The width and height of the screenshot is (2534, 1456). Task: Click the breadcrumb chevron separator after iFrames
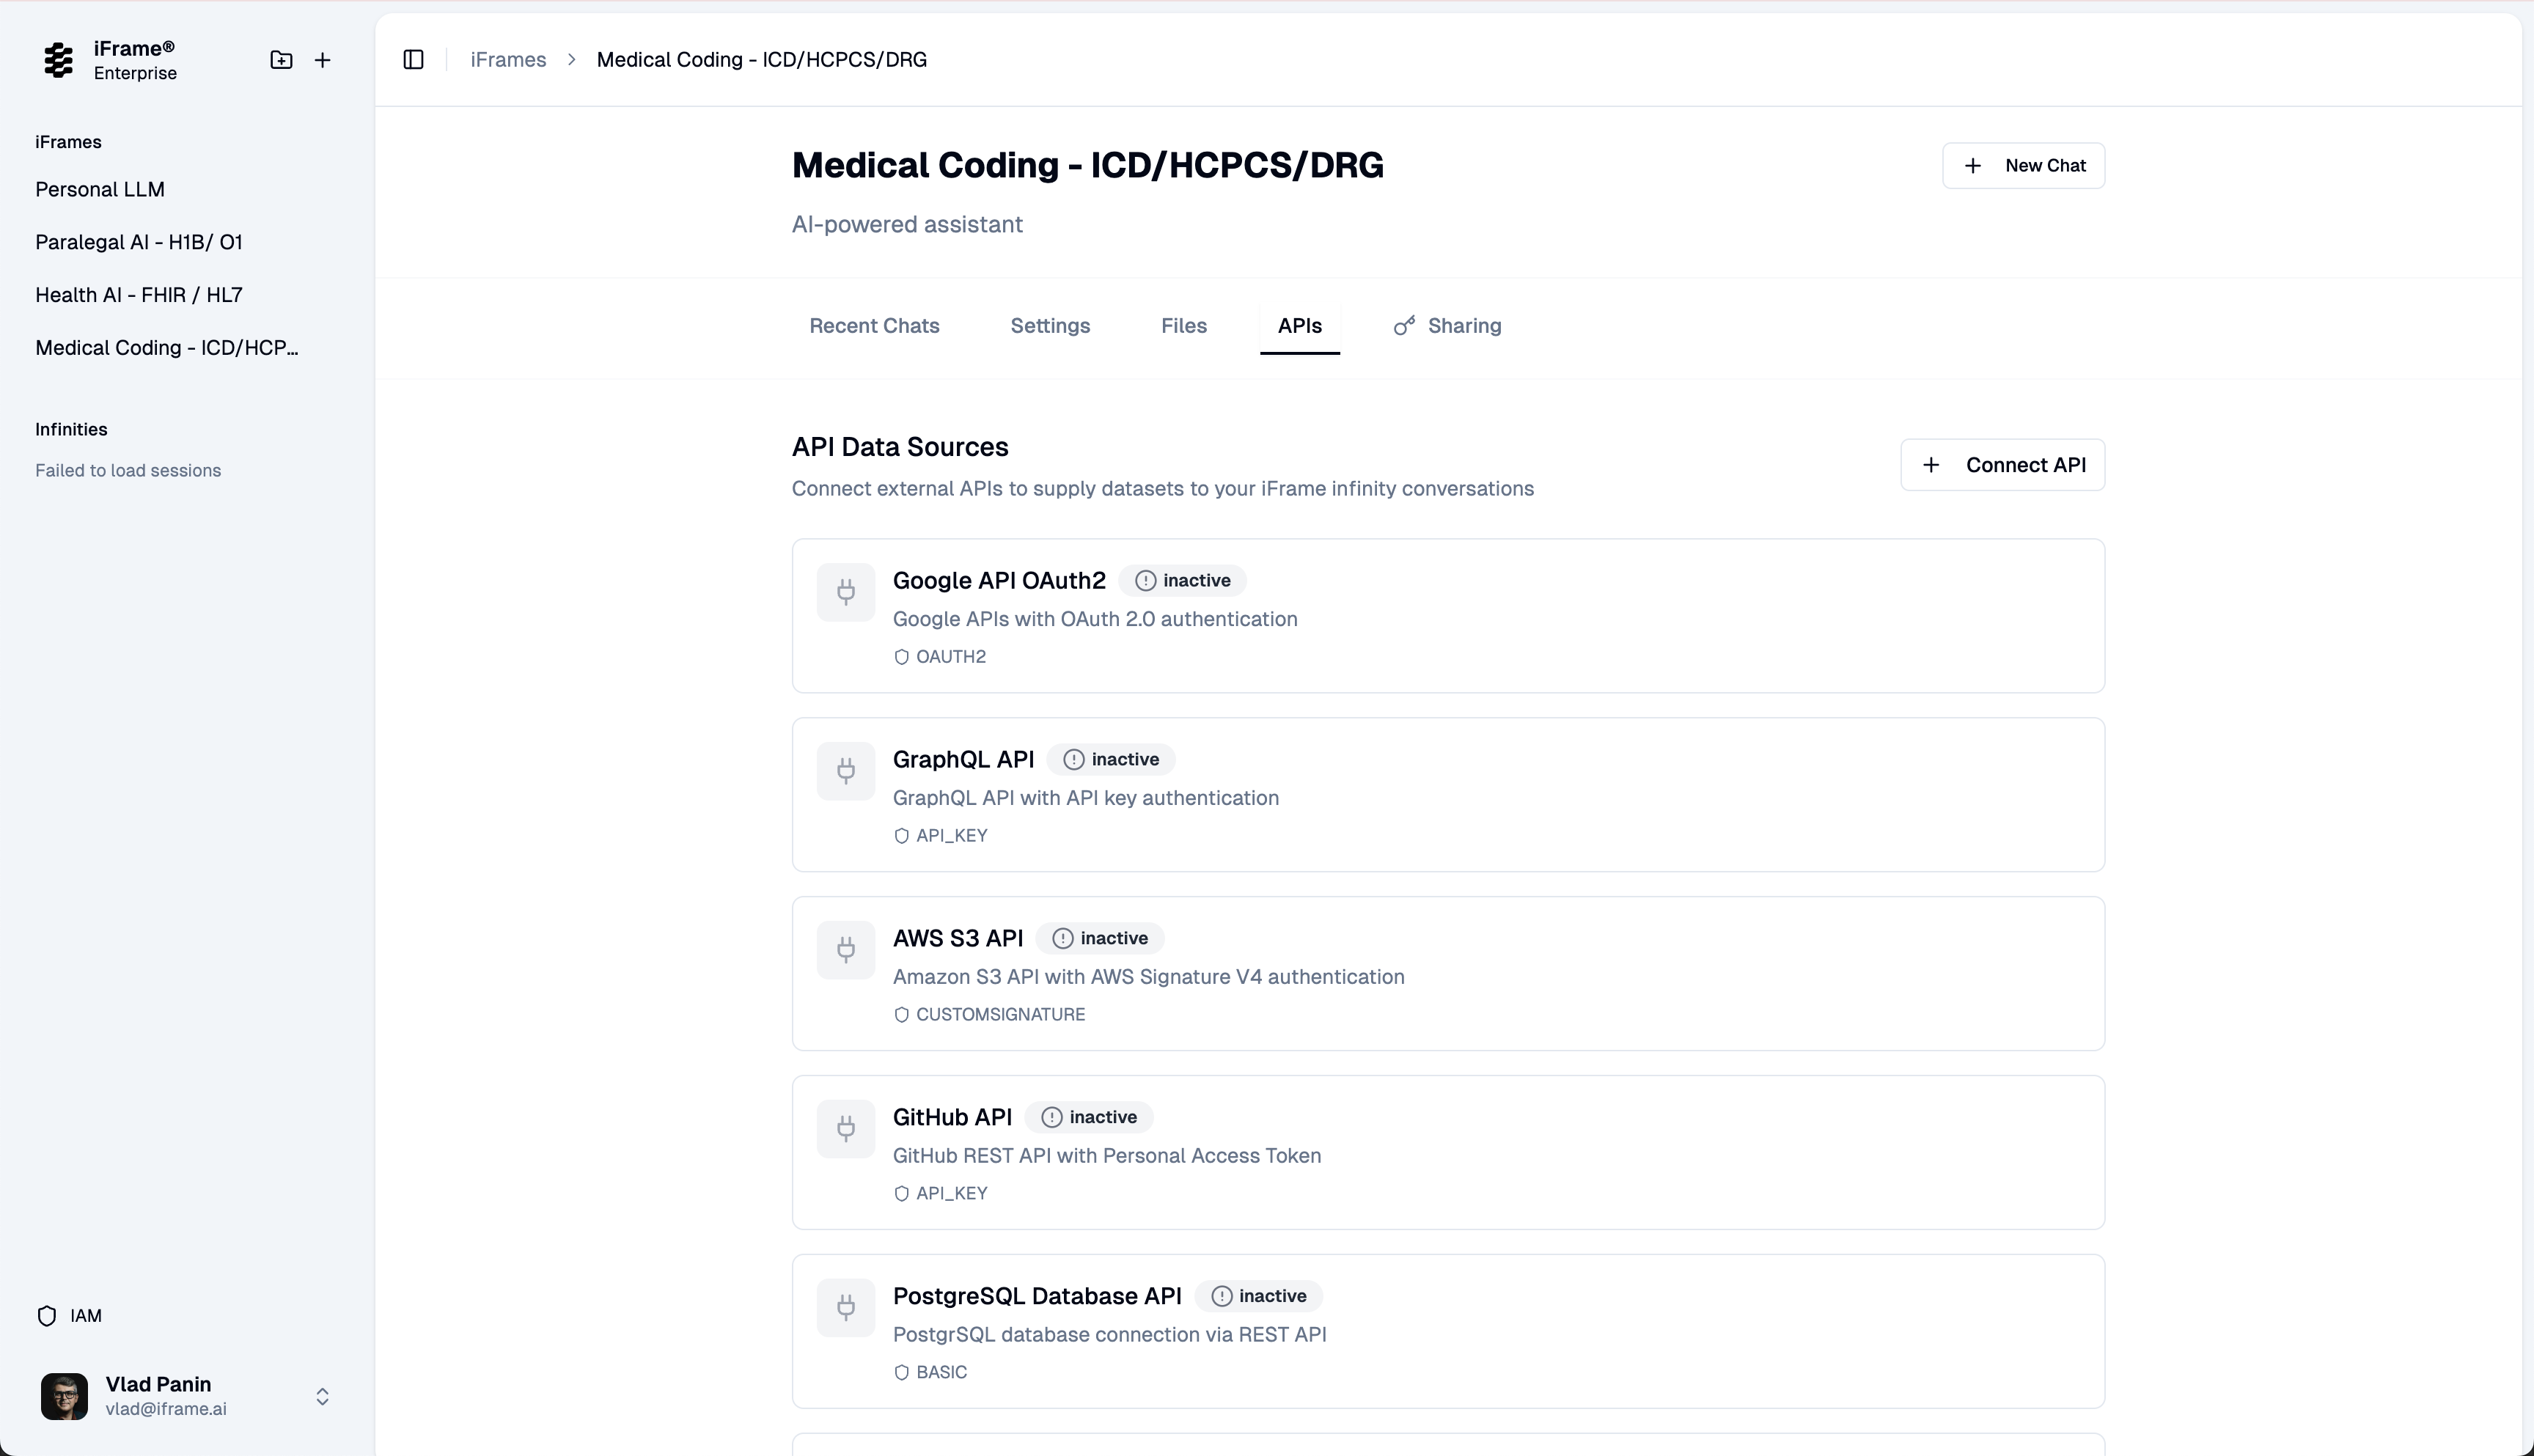(572, 60)
